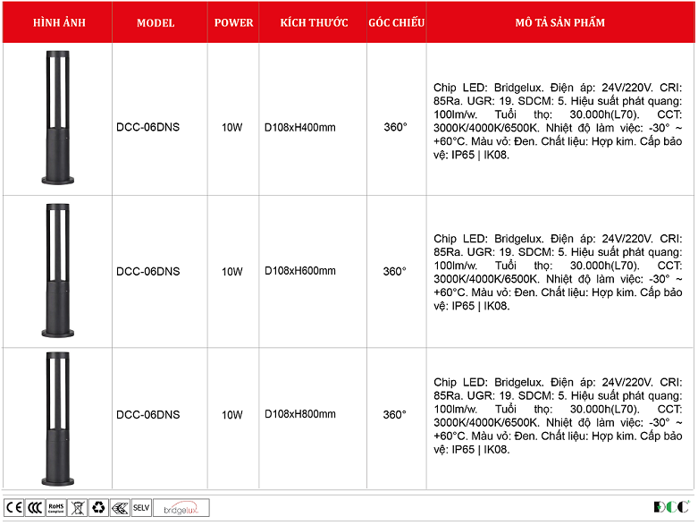Click the D108xH800mm size cell

point(300,415)
